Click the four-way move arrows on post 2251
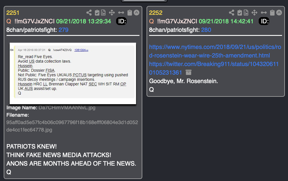This screenshot has height=181, width=288. pos(112,13)
